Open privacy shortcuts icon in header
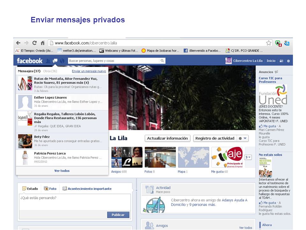 click(281, 61)
